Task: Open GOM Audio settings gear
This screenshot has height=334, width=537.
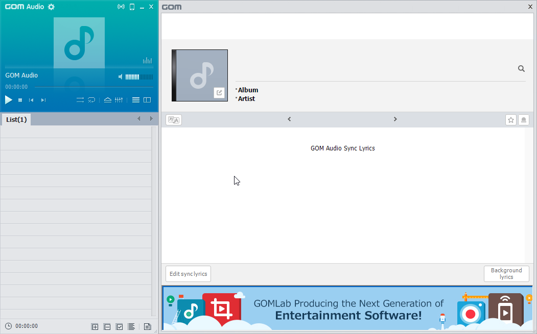Action: click(x=52, y=7)
